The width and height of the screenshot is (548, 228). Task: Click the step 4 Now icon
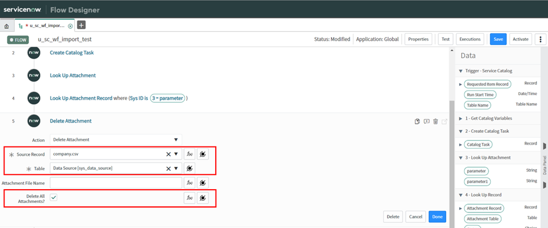pyautogui.click(x=34, y=98)
